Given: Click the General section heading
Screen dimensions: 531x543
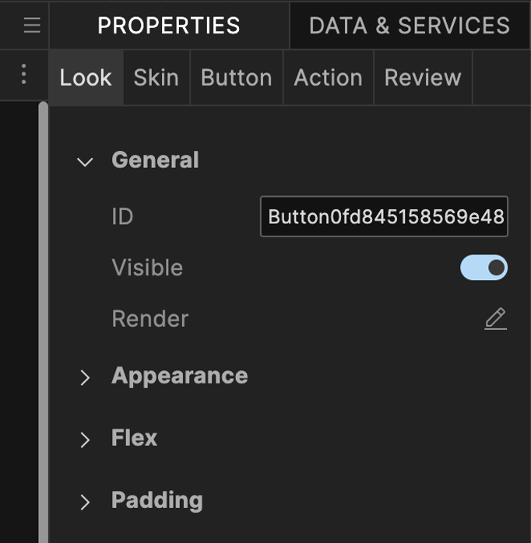Looking at the screenshot, I should coord(155,160).
